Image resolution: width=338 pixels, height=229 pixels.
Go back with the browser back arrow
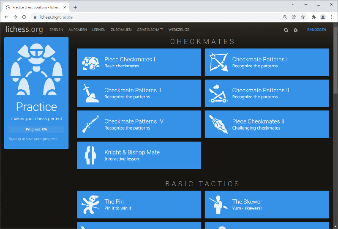point(6,17)
